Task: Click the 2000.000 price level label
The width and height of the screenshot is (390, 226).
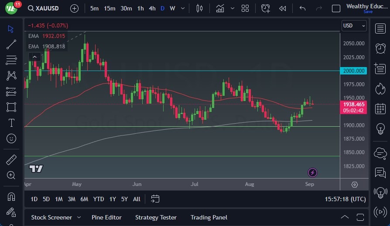Action: (x=354, y=71)
